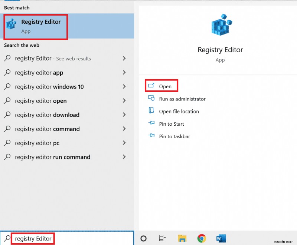Expand 'registry editor app' suggestion arrow
This screenshot has height=245, width=297.
point(124,72)
